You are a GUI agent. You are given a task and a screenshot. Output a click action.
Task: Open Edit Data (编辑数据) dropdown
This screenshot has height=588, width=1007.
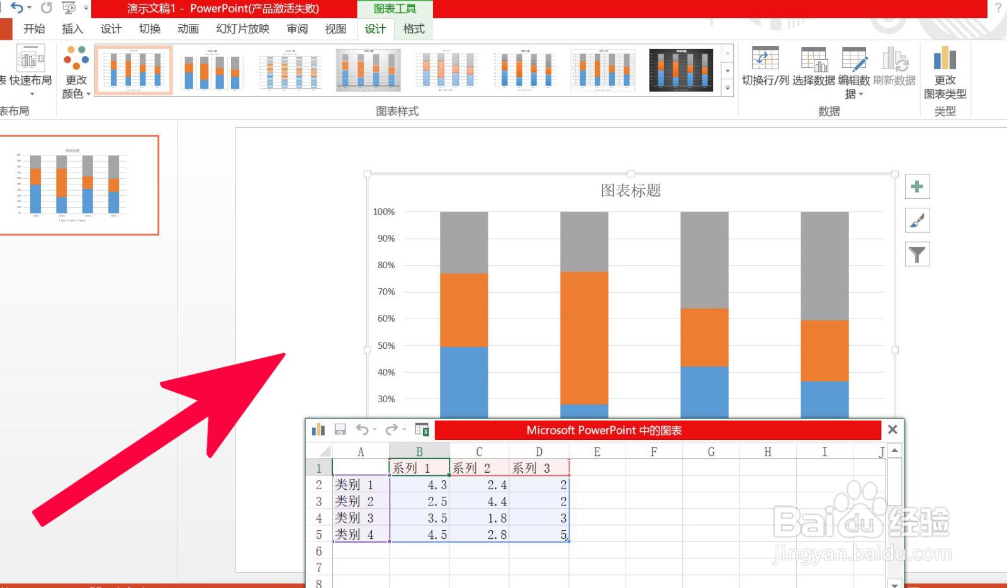click(854, 72)
